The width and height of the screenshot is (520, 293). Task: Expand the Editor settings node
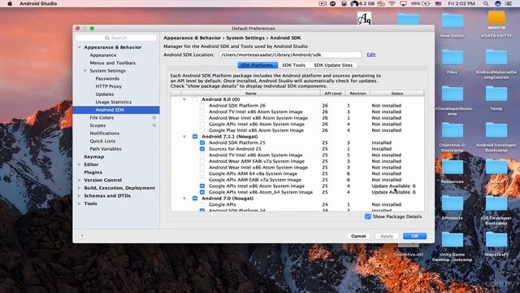pyautogui.click(x=80, y=164)
